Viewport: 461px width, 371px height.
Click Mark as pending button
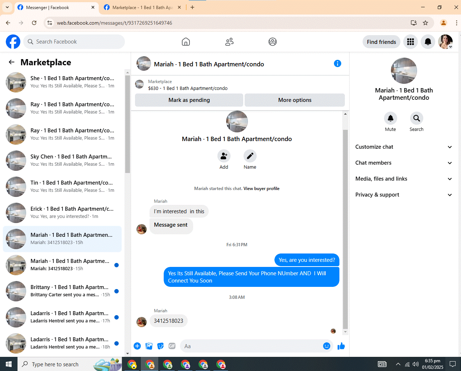pos(189,100)
